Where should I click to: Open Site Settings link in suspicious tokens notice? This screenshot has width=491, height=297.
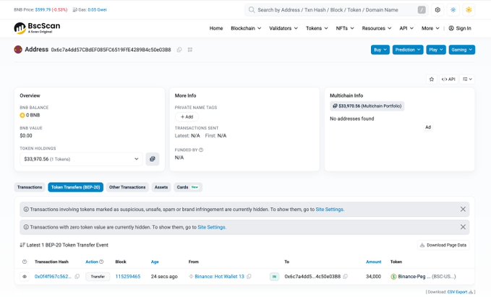coord(330,210)
